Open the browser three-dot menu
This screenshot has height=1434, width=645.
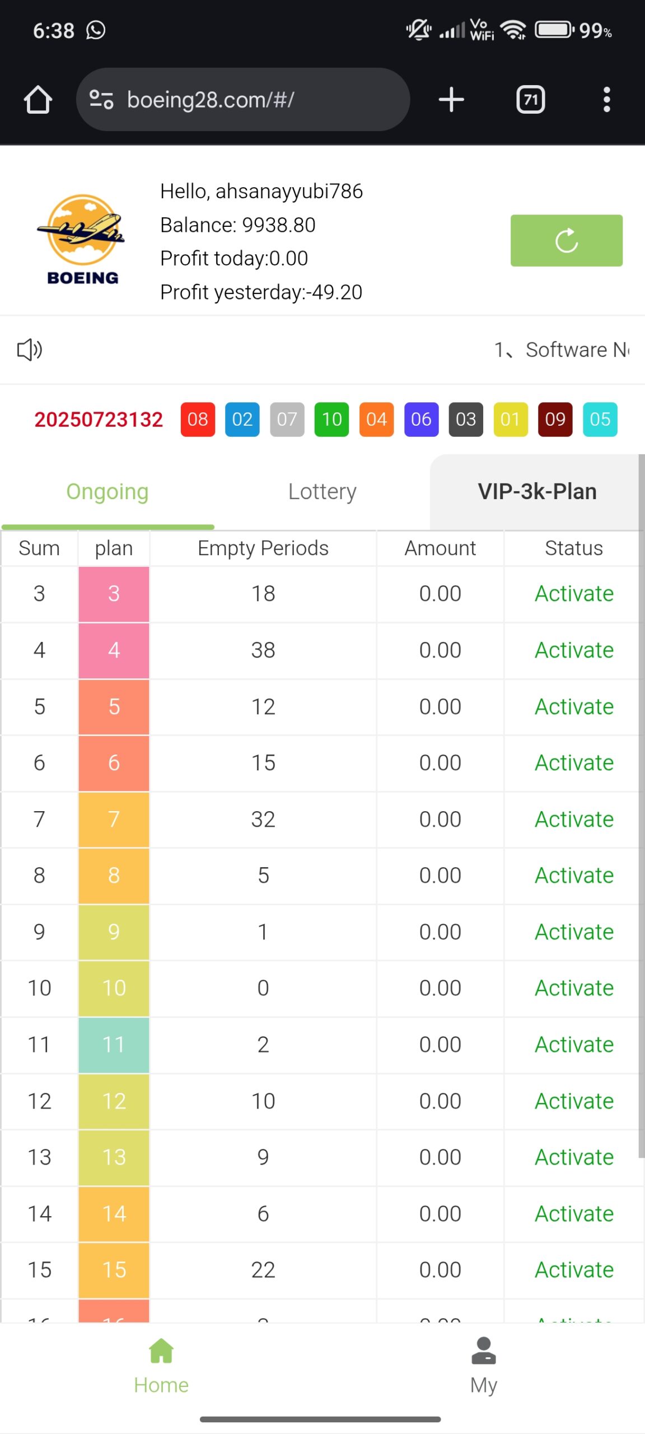606,100
